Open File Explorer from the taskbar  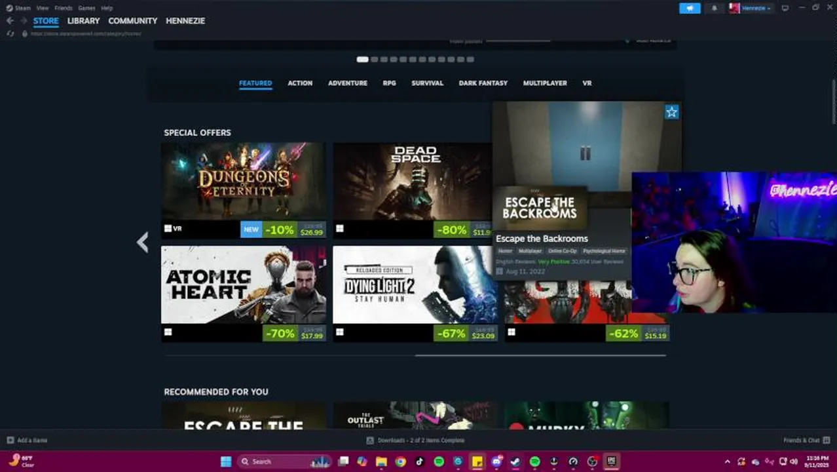click(381, 462)
